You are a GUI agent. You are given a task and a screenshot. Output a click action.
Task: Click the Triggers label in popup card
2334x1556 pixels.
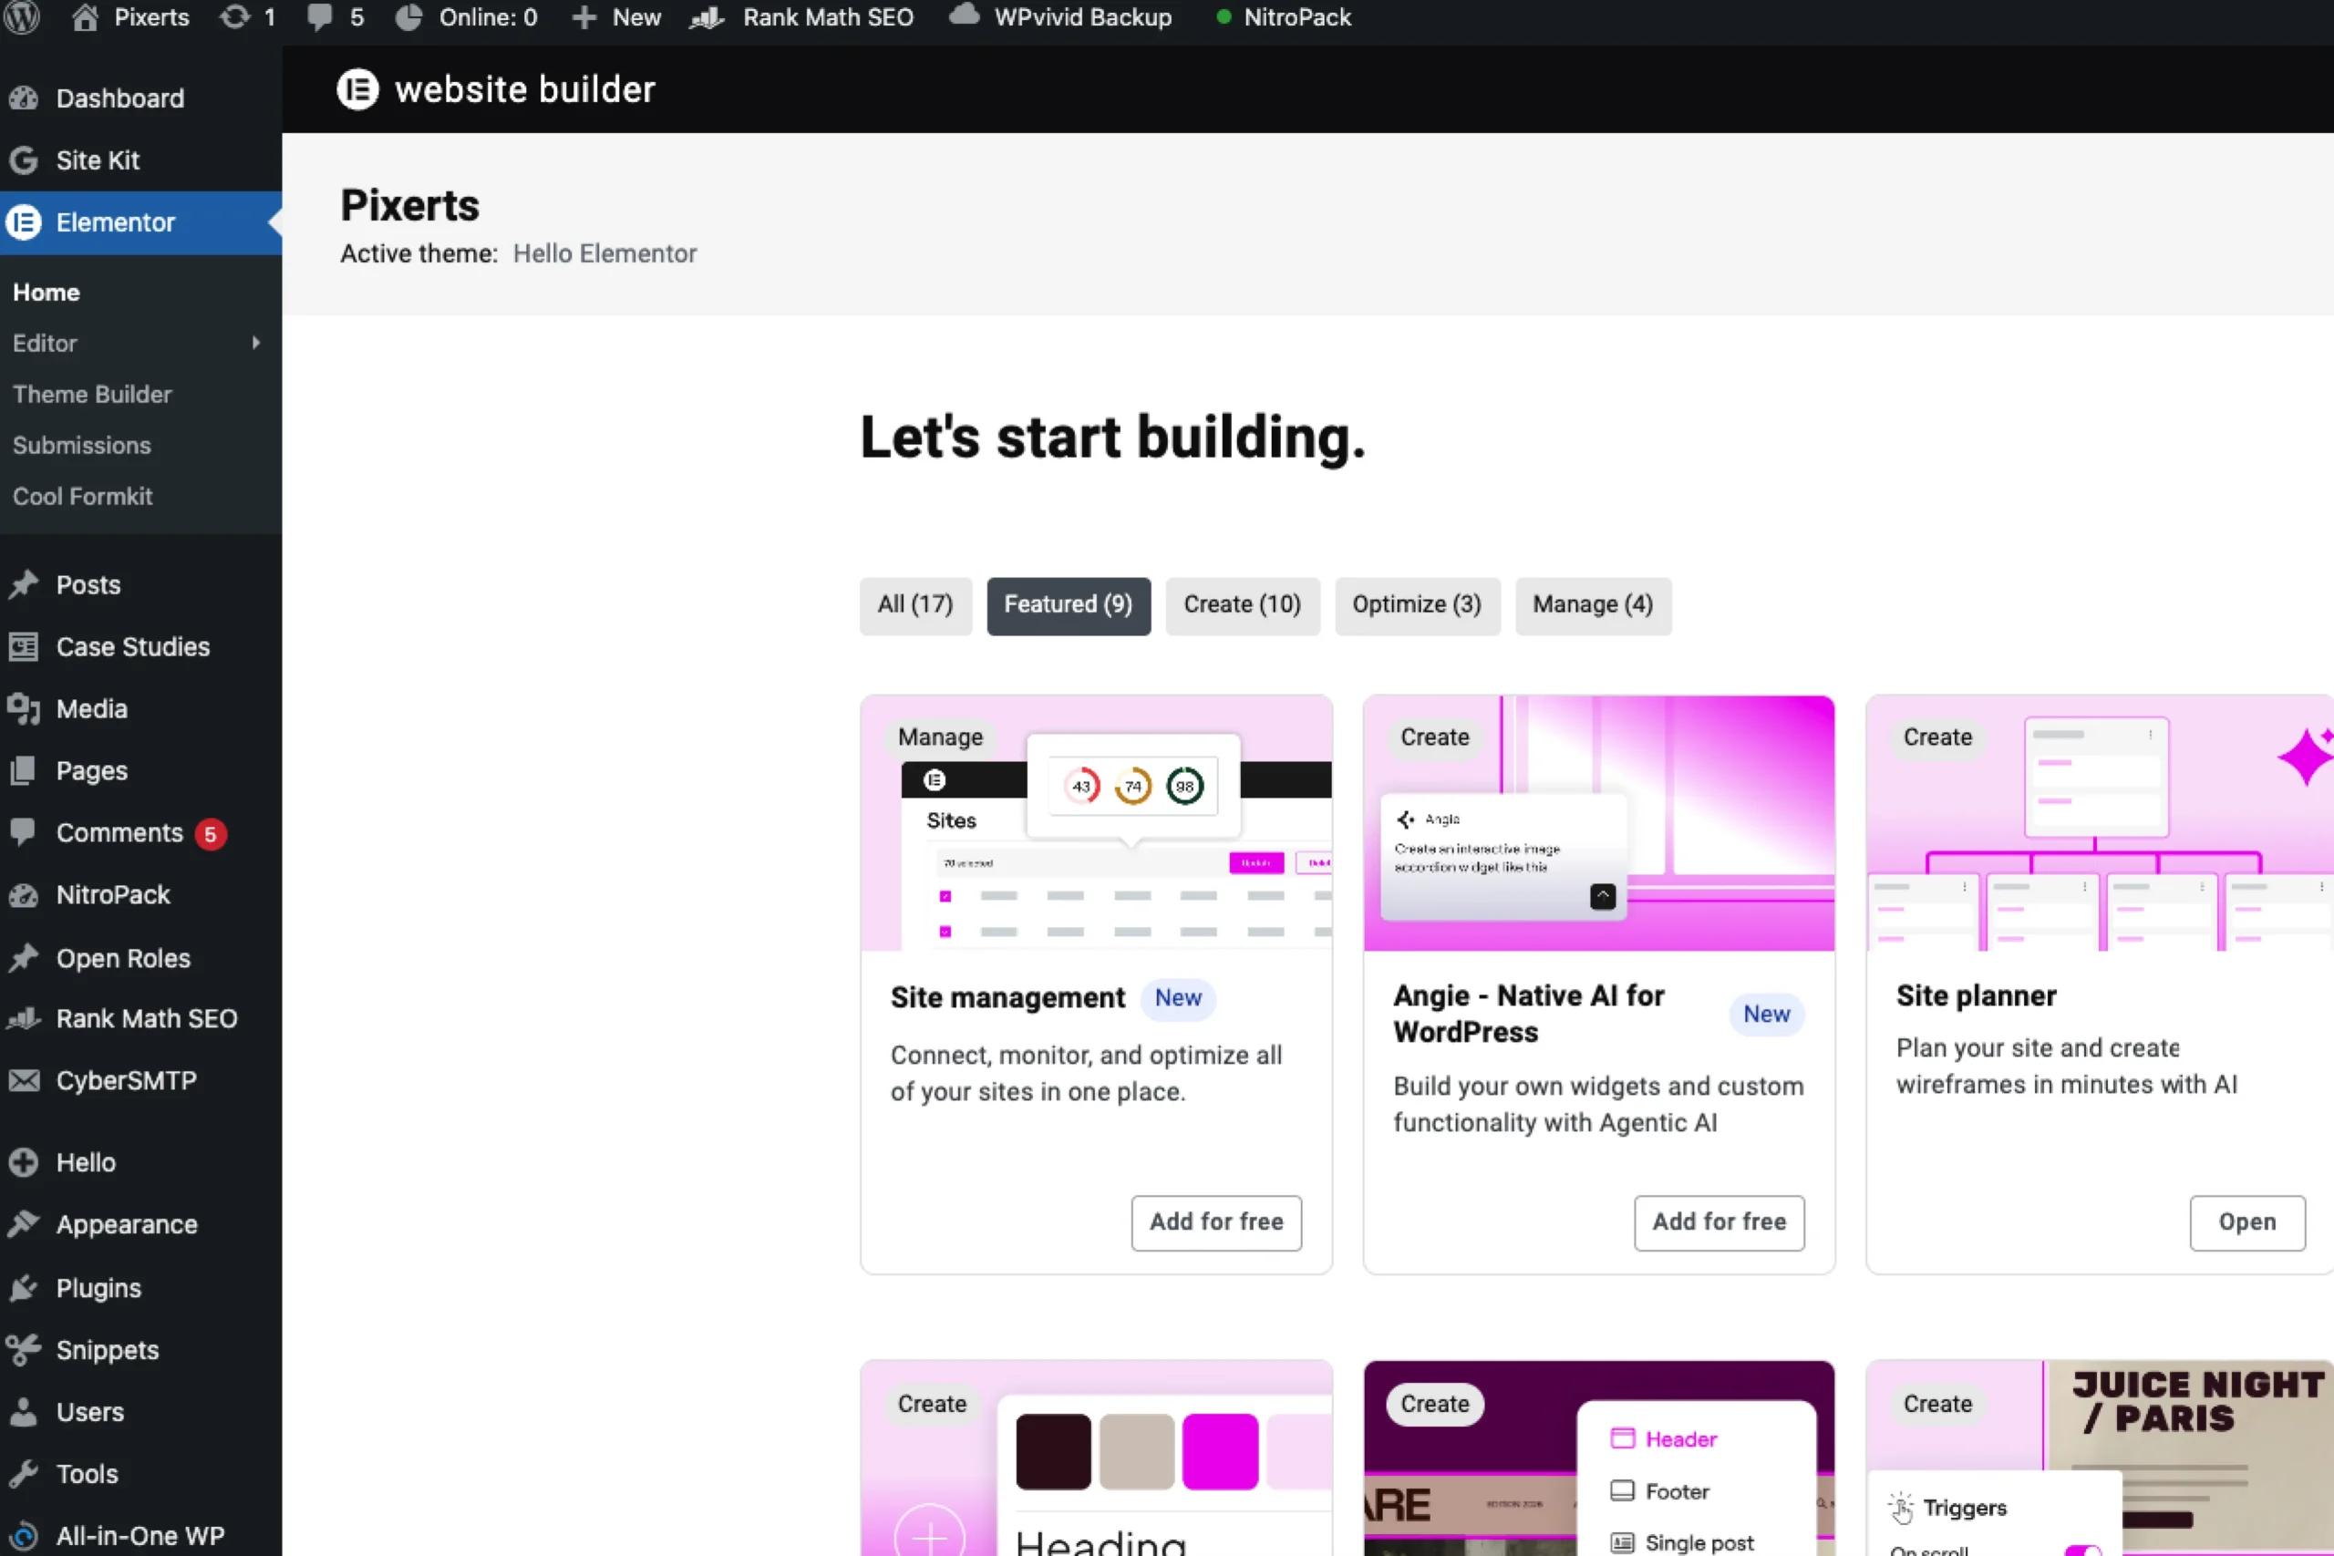[x=1965, y=1509]
